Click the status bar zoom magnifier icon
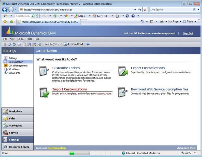The image size is (202, 157). 182,153
